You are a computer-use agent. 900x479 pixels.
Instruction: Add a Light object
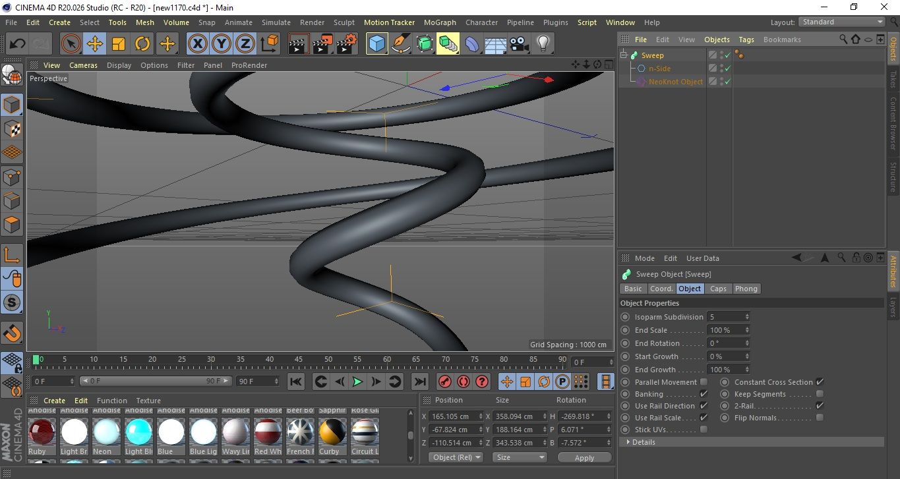543,44
